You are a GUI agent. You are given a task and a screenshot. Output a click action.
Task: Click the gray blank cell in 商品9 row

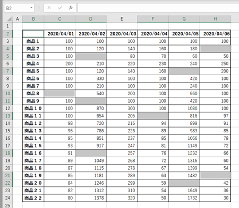pyautogui.click(x=91, y=101)
